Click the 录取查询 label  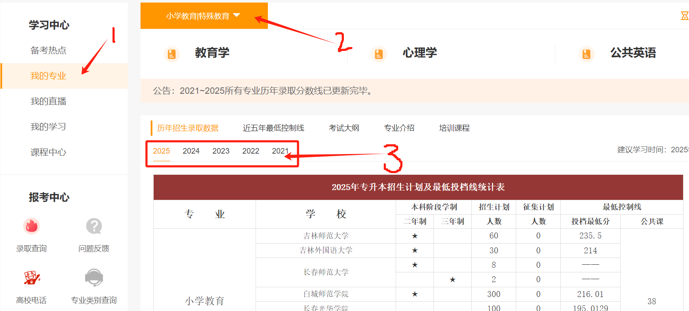tap(31, 249)
